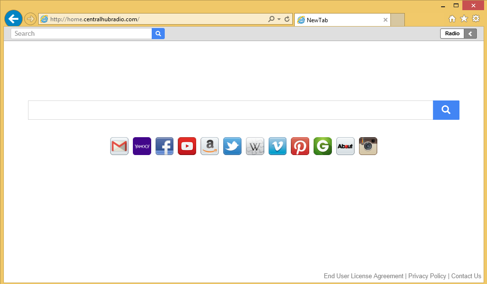
Task: Open the Pinterest shortcut icon
Action: click(300, 146)
